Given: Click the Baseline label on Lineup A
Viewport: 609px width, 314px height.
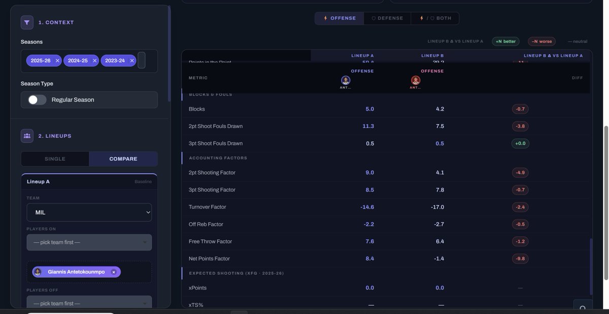Looking at the screenshot, I should point(143,181).
